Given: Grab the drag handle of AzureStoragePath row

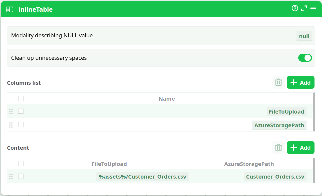Looking at the screenshot, I should (11, 125).
